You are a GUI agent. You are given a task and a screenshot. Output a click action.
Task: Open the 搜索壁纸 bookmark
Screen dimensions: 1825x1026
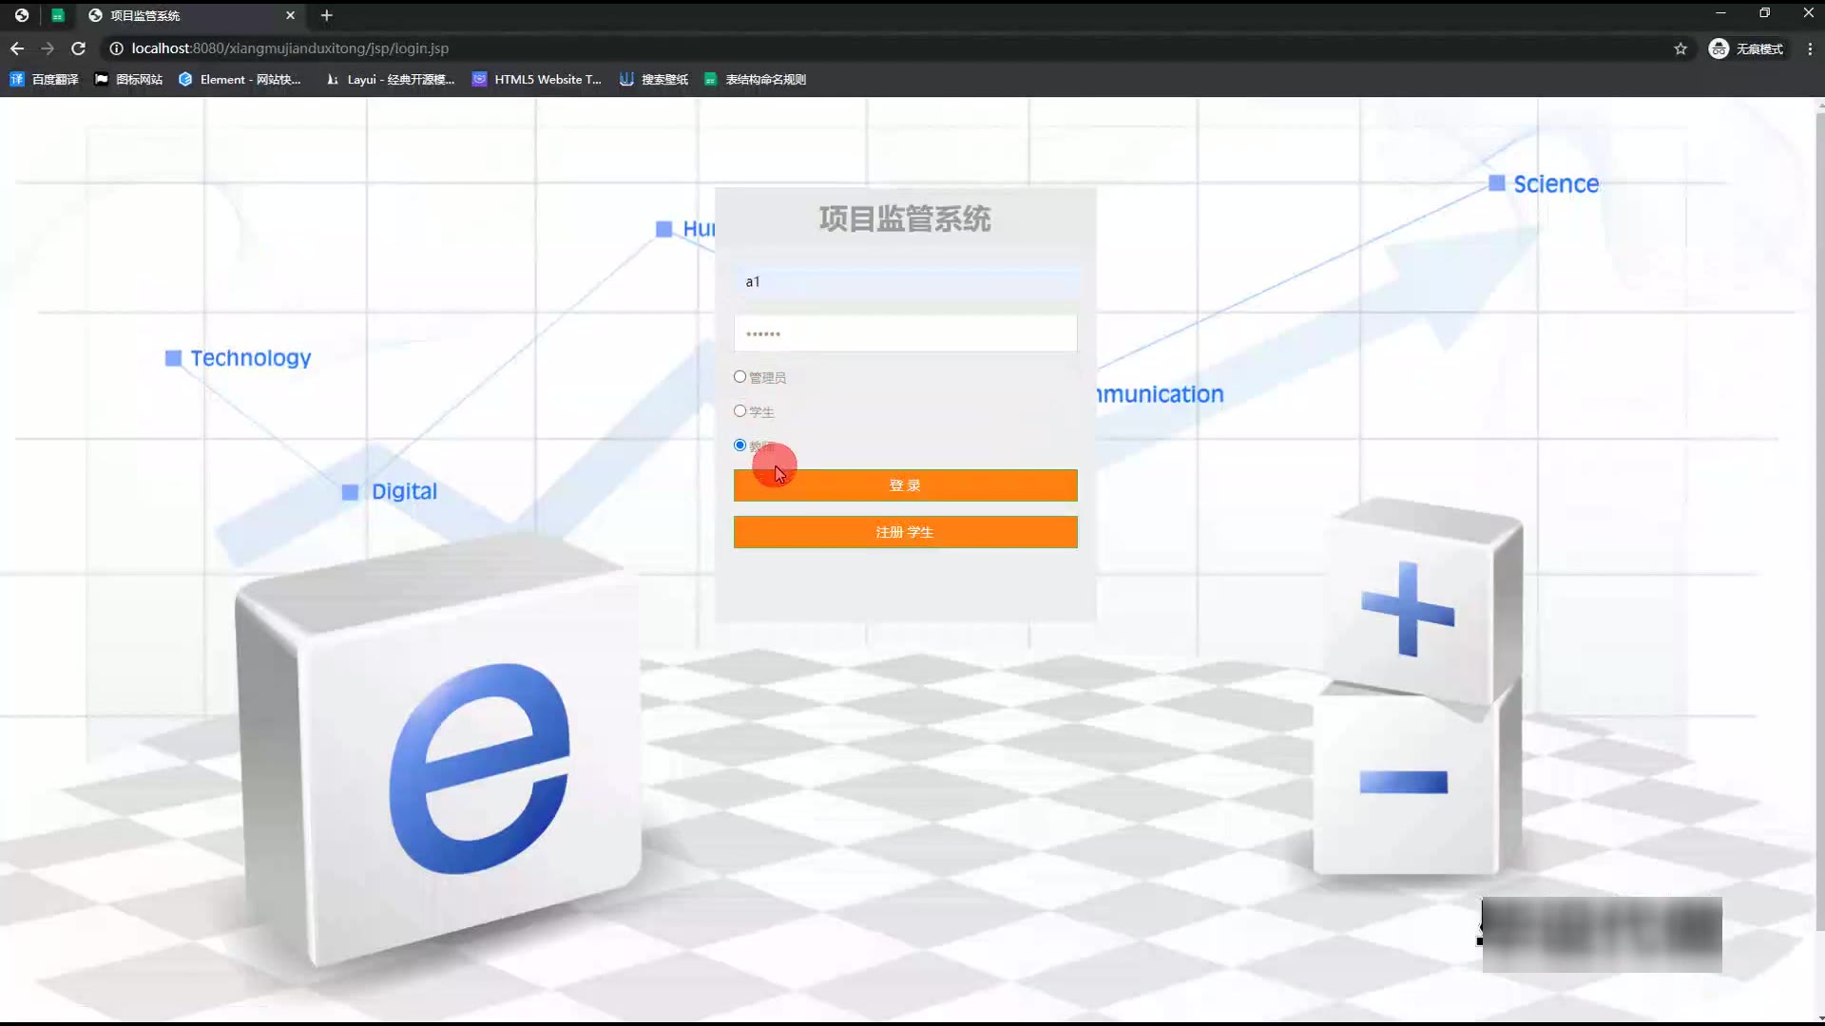pos(653,80)
